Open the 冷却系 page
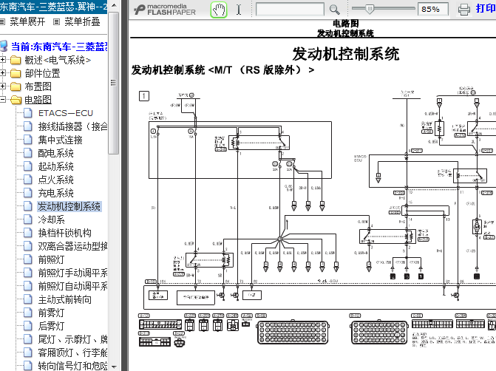 click(51, 219)
